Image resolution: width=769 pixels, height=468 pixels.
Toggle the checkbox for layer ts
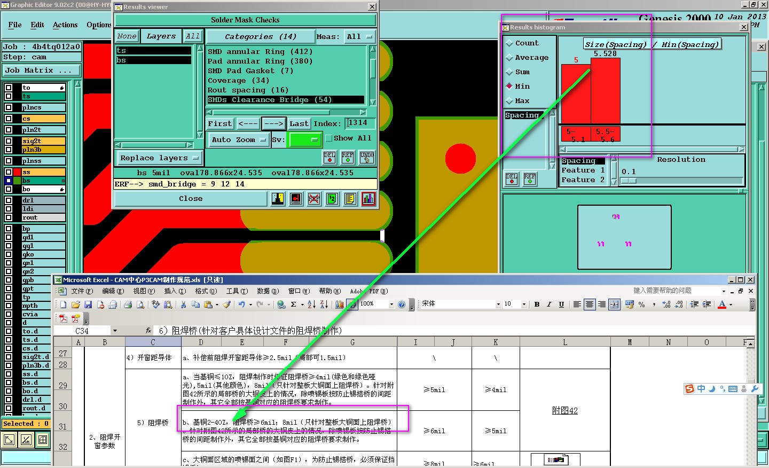9,96
